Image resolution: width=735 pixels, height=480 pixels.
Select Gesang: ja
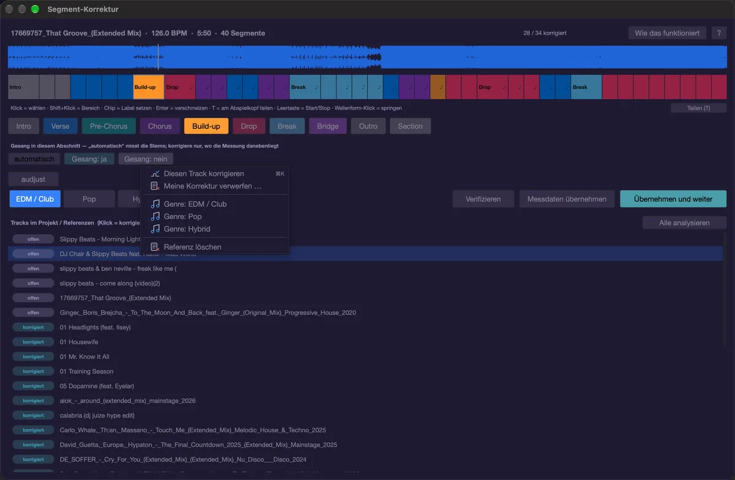pyautogui.click(x=89, y=159)
